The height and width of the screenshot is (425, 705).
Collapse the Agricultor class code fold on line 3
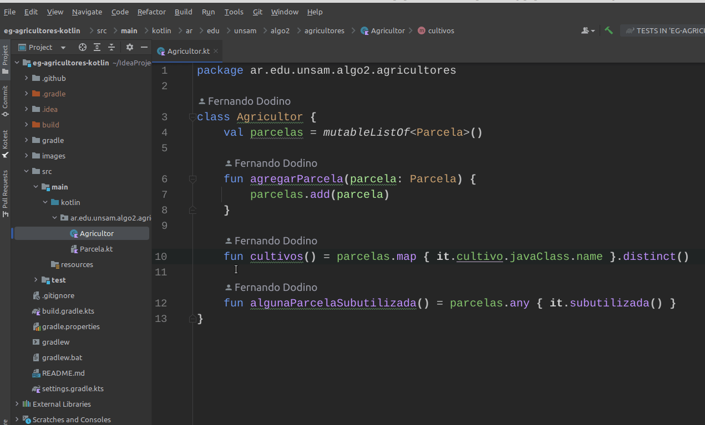(193, 116)
